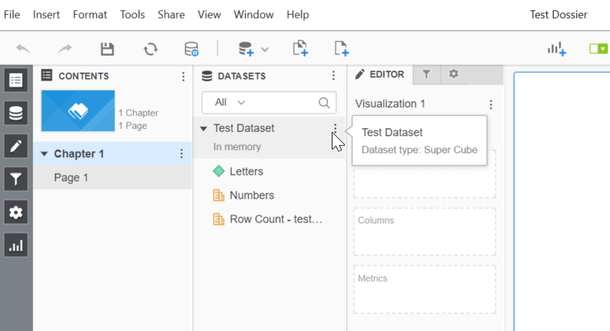Switch to the Filter tab beside Editor
Viewport: 610px width, 331px height.
coord(426,75)
